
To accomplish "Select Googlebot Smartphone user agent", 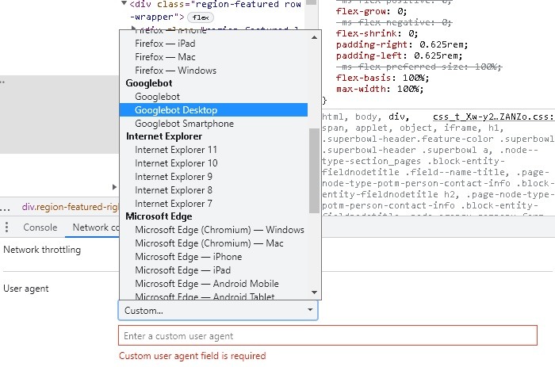I will click(x=184, y=124).
